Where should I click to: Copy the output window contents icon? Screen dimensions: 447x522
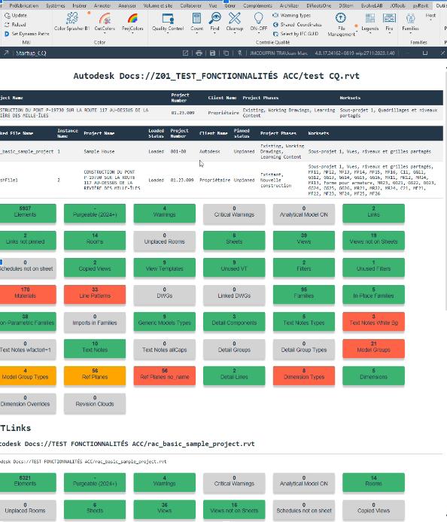pyautogui.click(x=226, y=53)
